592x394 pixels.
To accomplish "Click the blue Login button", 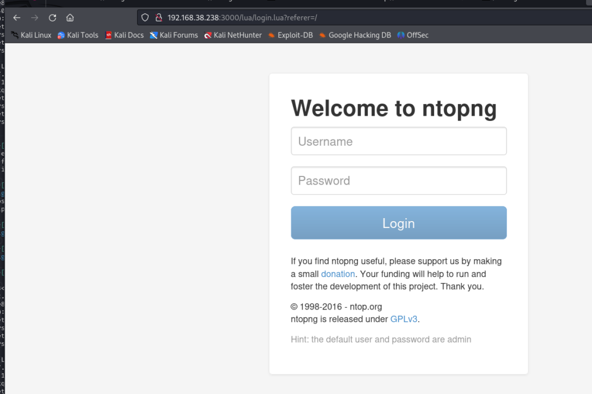I will coord(399,223).
